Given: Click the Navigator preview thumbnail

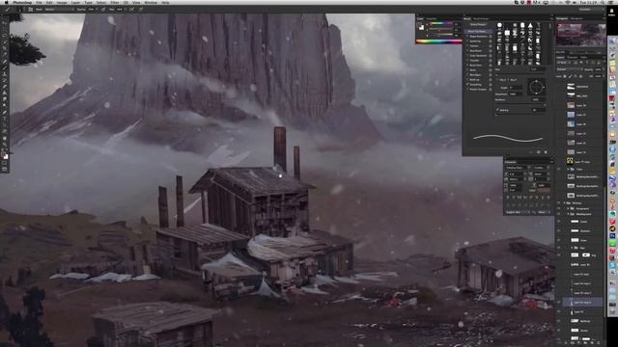Looking at the screenshot, I should click(580, 35).
